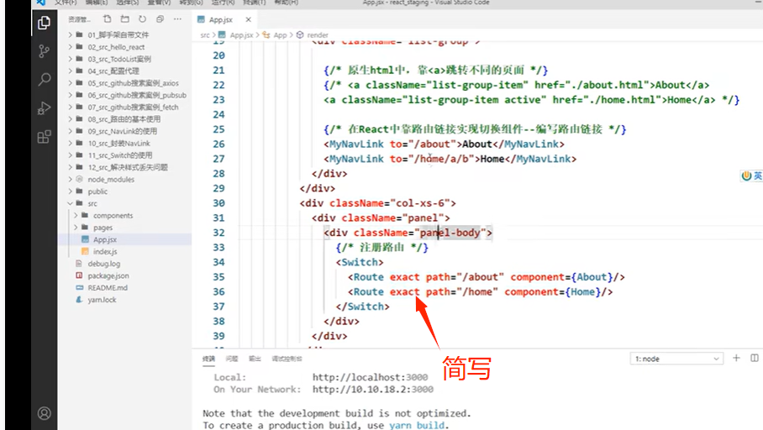This screenshot has height=430, width=763.
Task: Open the 文件(F) menu
Action: 66,3
